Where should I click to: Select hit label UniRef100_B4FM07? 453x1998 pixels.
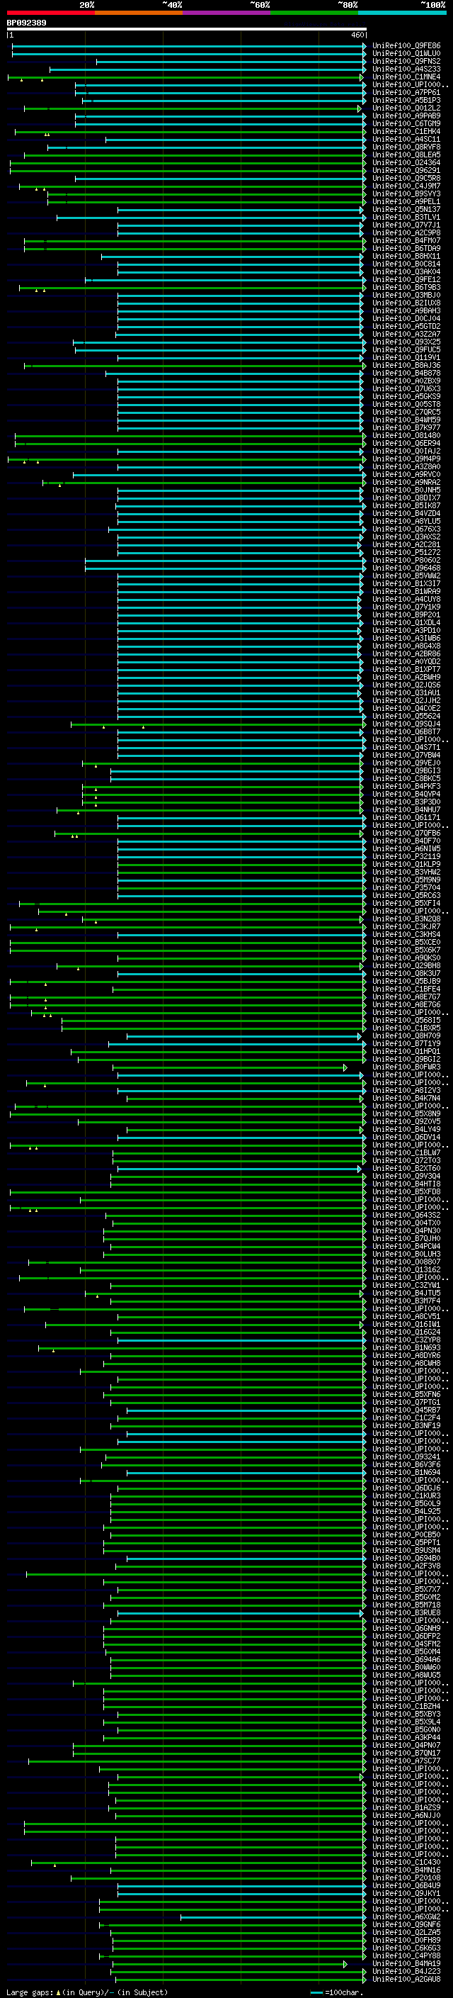406,240
